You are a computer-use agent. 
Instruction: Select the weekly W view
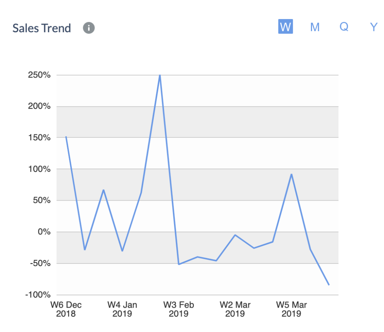point(285,27)
